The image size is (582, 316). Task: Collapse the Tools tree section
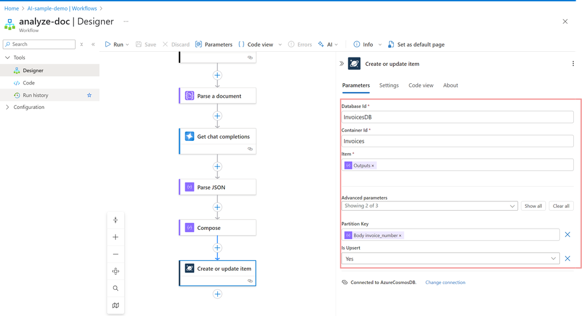[8, 58]
